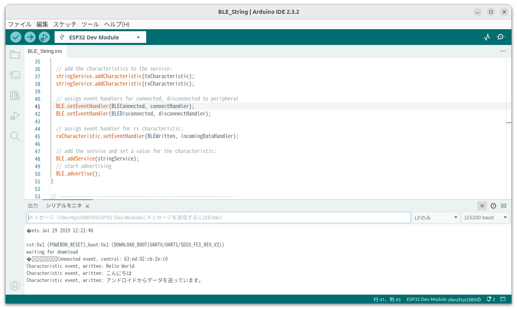Open the スケッチ menu
Image resolution: width=517 pixels, height=310 pixels.
65,24
